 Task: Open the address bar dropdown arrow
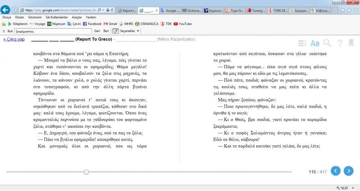point(103,10)
